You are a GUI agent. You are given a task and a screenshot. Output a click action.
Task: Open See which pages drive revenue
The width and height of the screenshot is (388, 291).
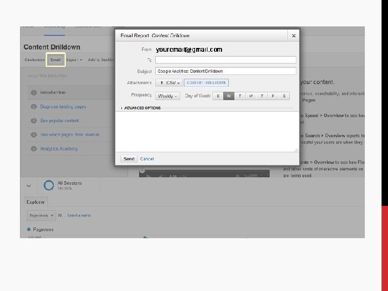click(70, 135)
